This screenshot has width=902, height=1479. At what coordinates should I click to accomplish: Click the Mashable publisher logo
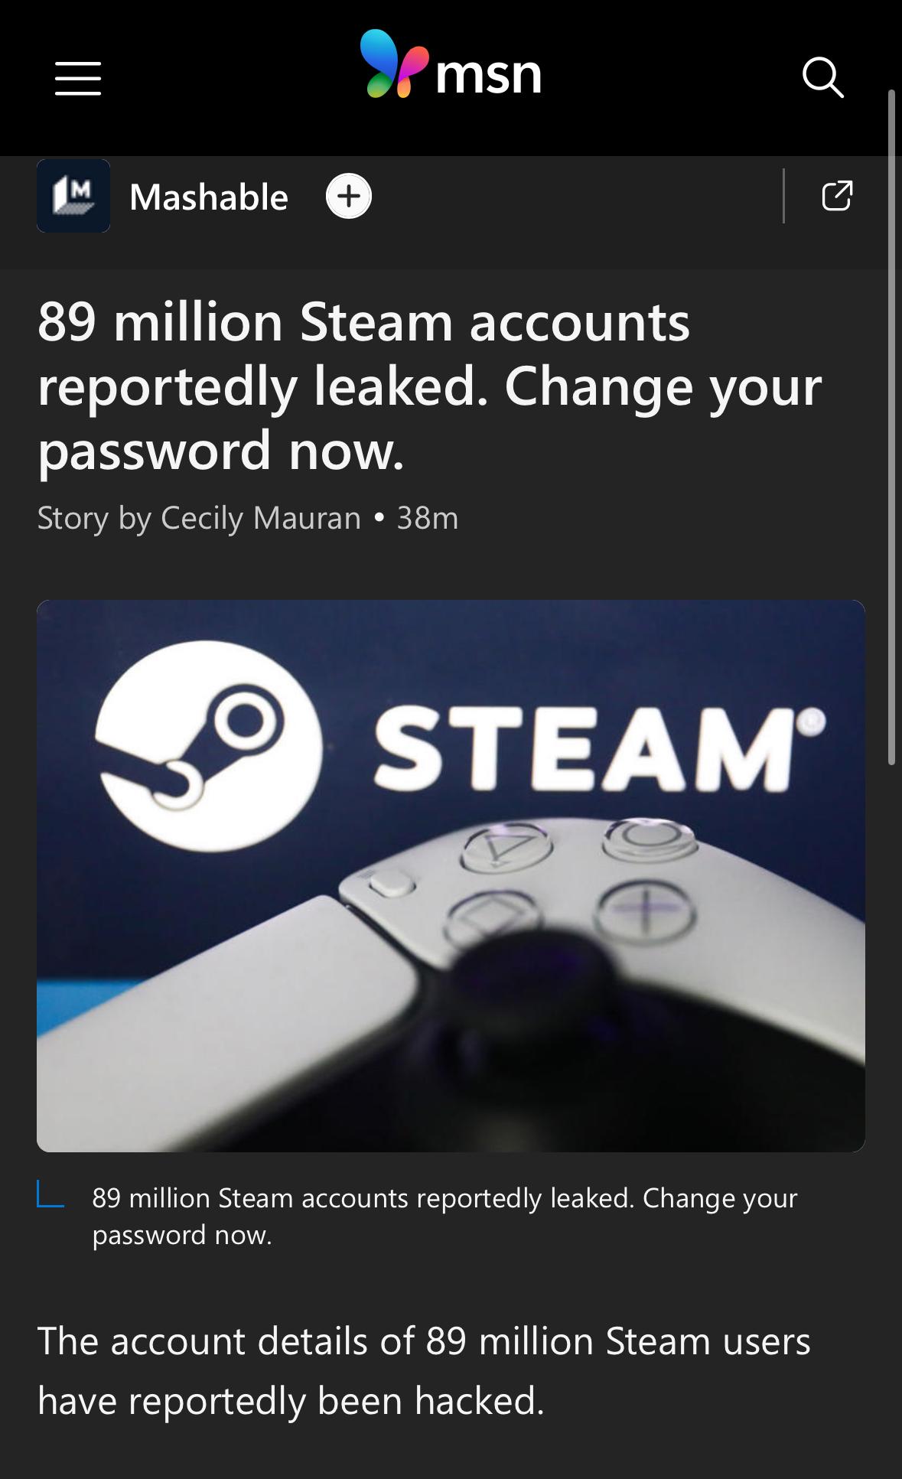click(73, 196)
